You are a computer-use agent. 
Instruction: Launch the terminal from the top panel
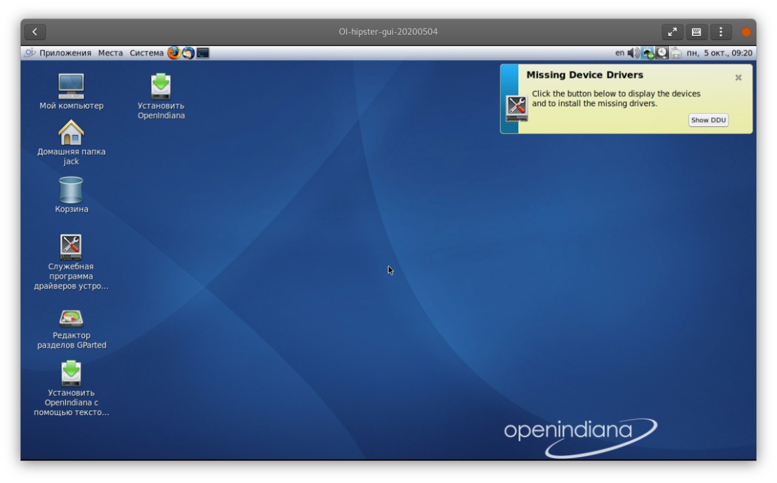(x=203, y=53)
